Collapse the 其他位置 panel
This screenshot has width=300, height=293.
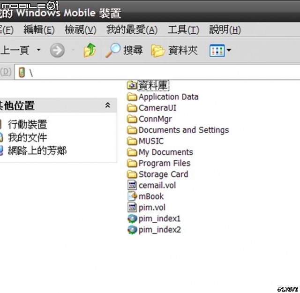(x=108, y=105)
